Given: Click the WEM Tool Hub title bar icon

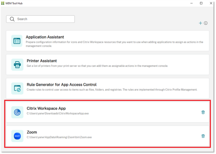Looking at the screenshot, I should pyautogui.click(x=3, y=3).
